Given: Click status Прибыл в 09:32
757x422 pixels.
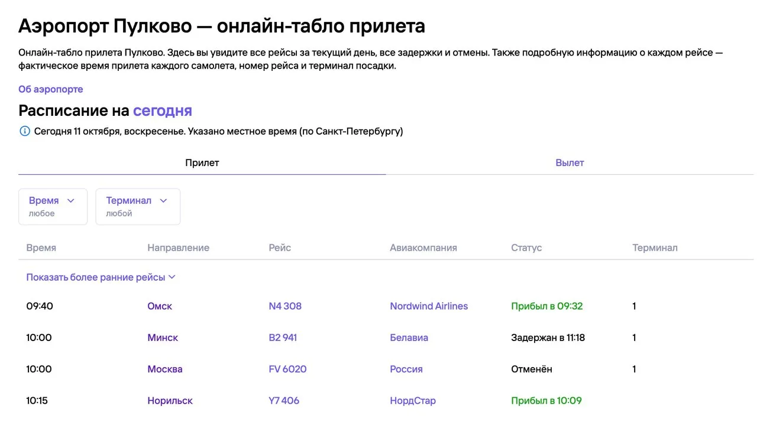Looking at the screenshot, I should coord(547,306).
